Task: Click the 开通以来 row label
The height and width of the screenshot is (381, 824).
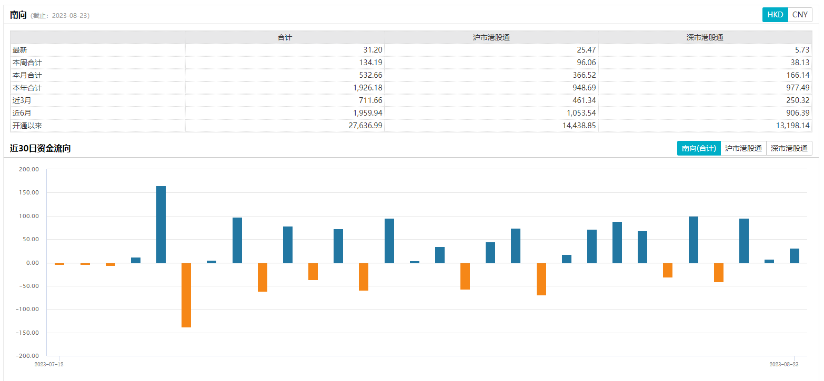Action: 27,126
